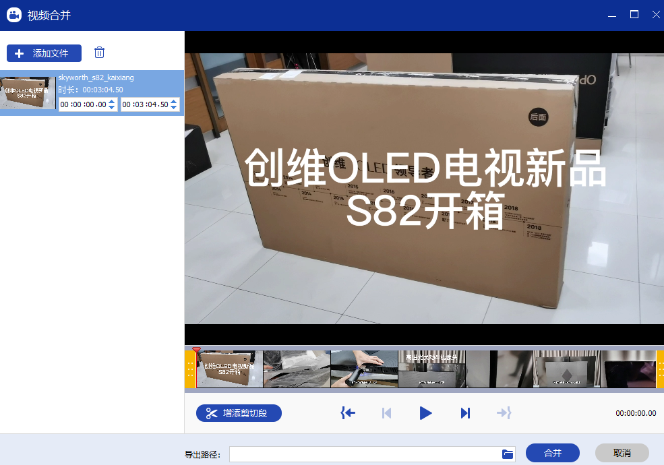Decrease the end time with down arrow
The image size is (664, 465).
(174, 107)
